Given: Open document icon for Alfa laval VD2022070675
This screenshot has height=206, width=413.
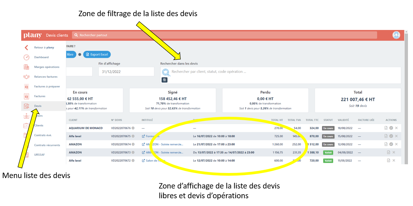Looking at the screenshot, I should 386,136.
